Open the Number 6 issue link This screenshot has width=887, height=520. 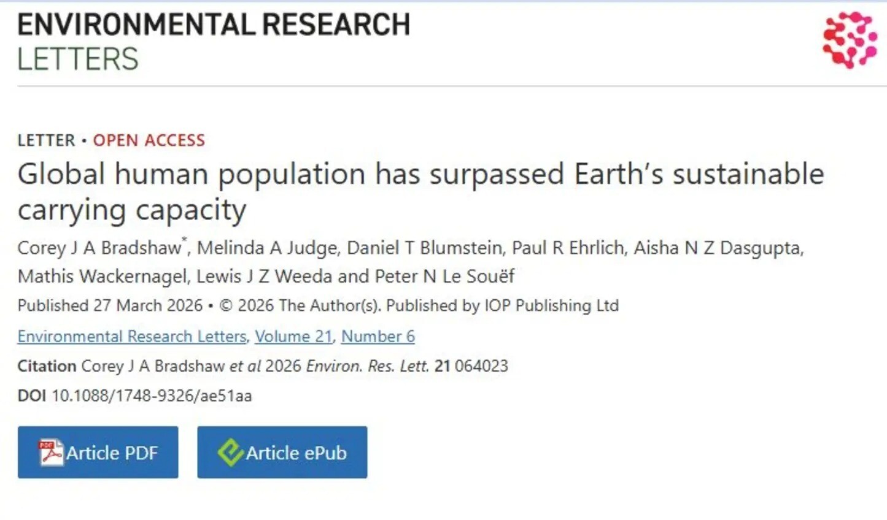tap(378, 336)
